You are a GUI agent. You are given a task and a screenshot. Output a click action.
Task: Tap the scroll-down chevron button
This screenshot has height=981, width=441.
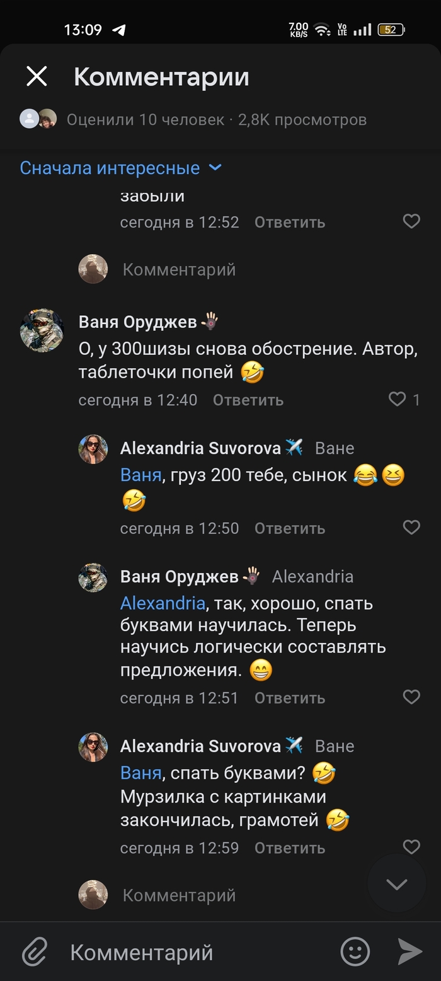(397, 884)
